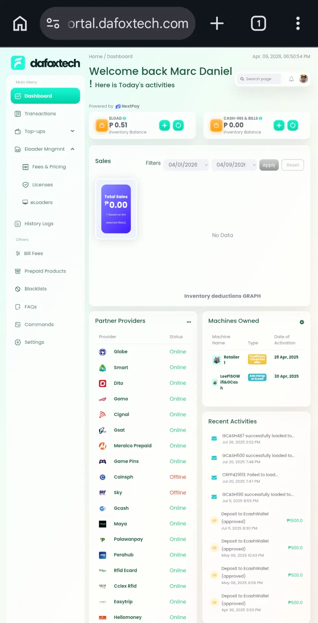Click the Home breadcrumb link

pyautogui.click(x=96, y=56)
